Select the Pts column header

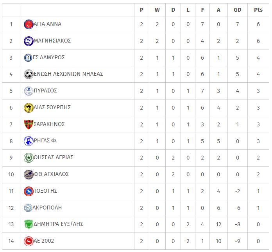point(258,10)
